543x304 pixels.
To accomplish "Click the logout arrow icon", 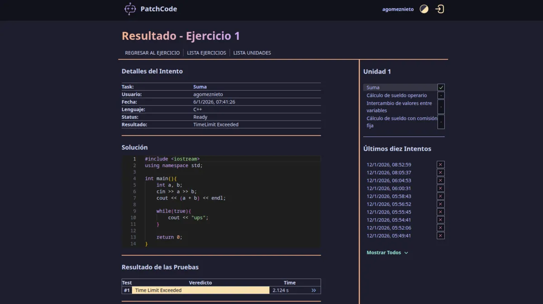I will (439, 9).
